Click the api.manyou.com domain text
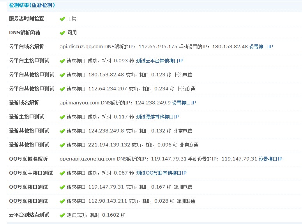Image resolution: width=302 pixels, height=224 pixels. pyautogui.click(x=79, y=103)
